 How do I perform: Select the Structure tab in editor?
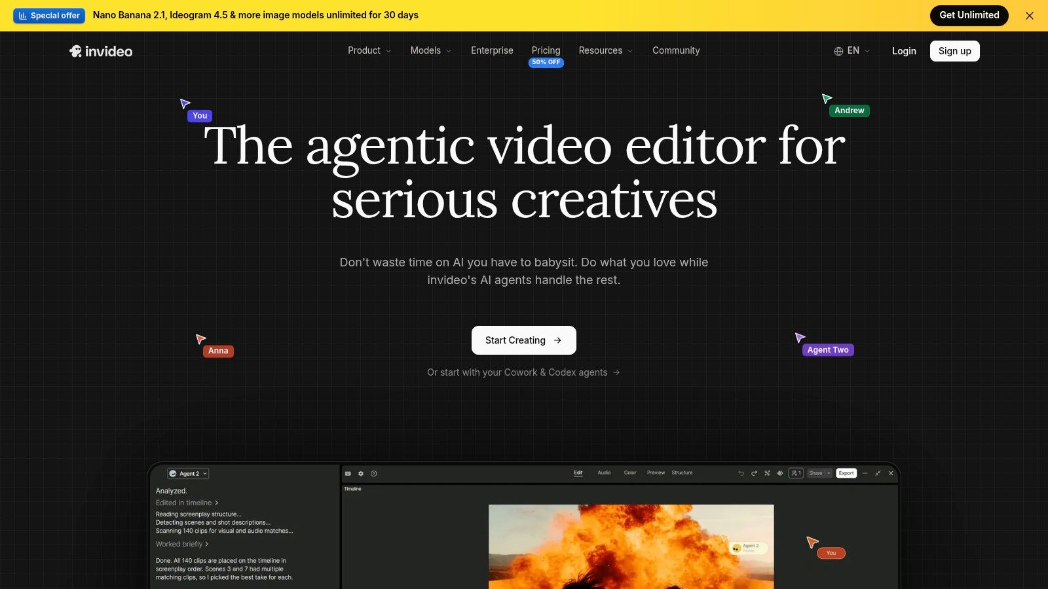(682, 473)
